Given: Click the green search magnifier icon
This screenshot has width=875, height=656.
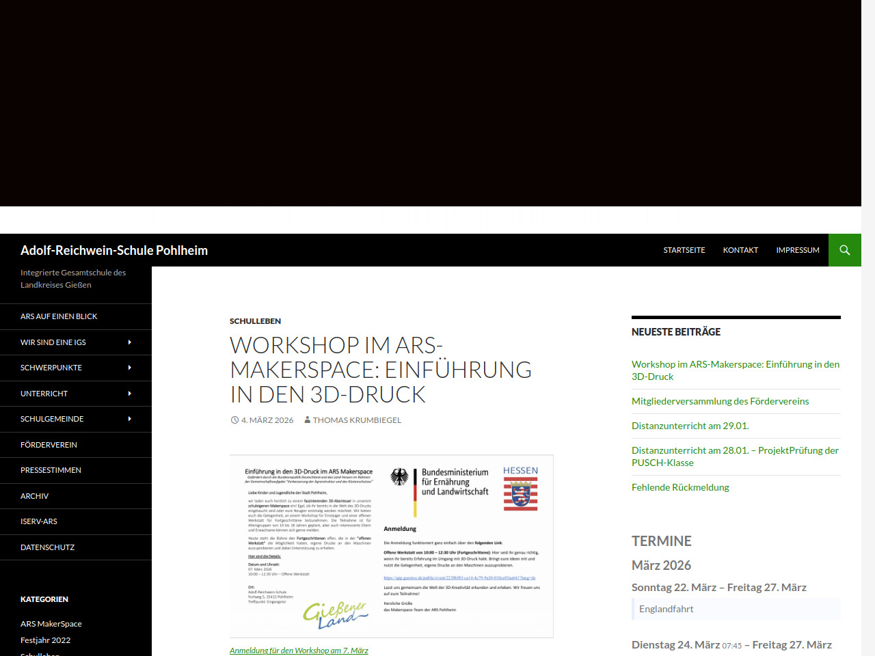Looking at the screenshot, I should point(844,250).
